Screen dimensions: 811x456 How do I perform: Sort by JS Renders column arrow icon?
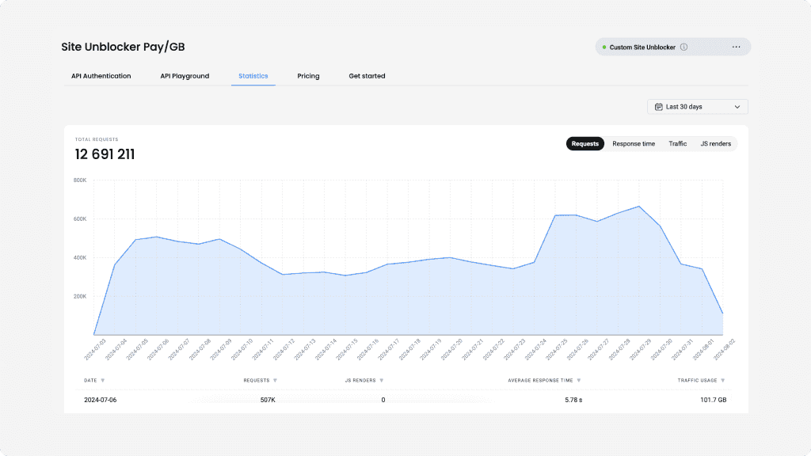[x=381, y=381]
